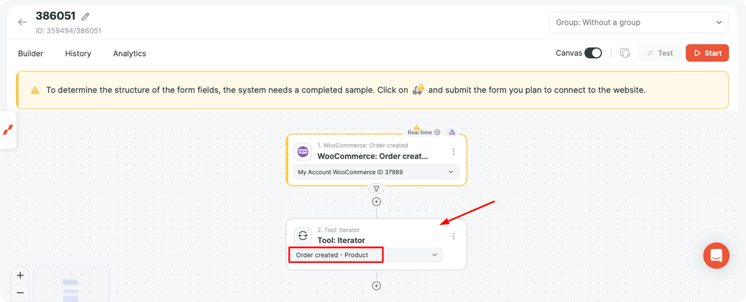Screen dimensions: 746x302
Task: Click the canvas minimap thumbnail
Action: (71, 285)
